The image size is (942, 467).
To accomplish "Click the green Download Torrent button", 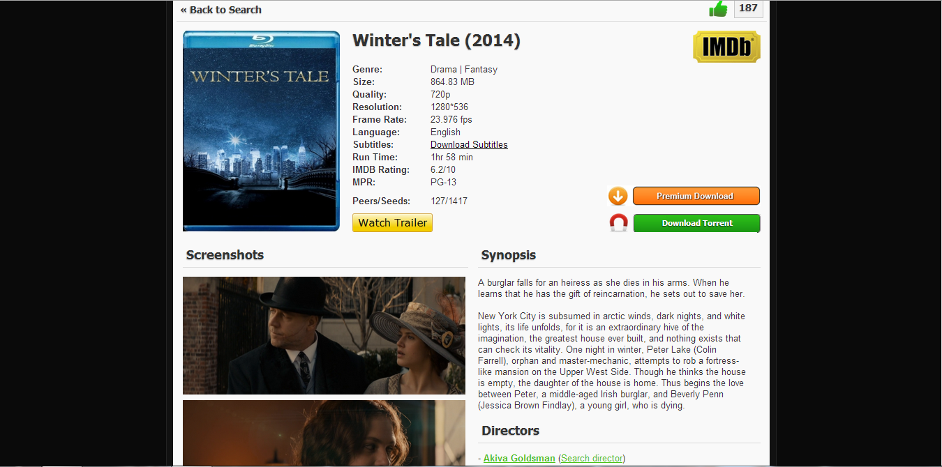I will 696,223.
